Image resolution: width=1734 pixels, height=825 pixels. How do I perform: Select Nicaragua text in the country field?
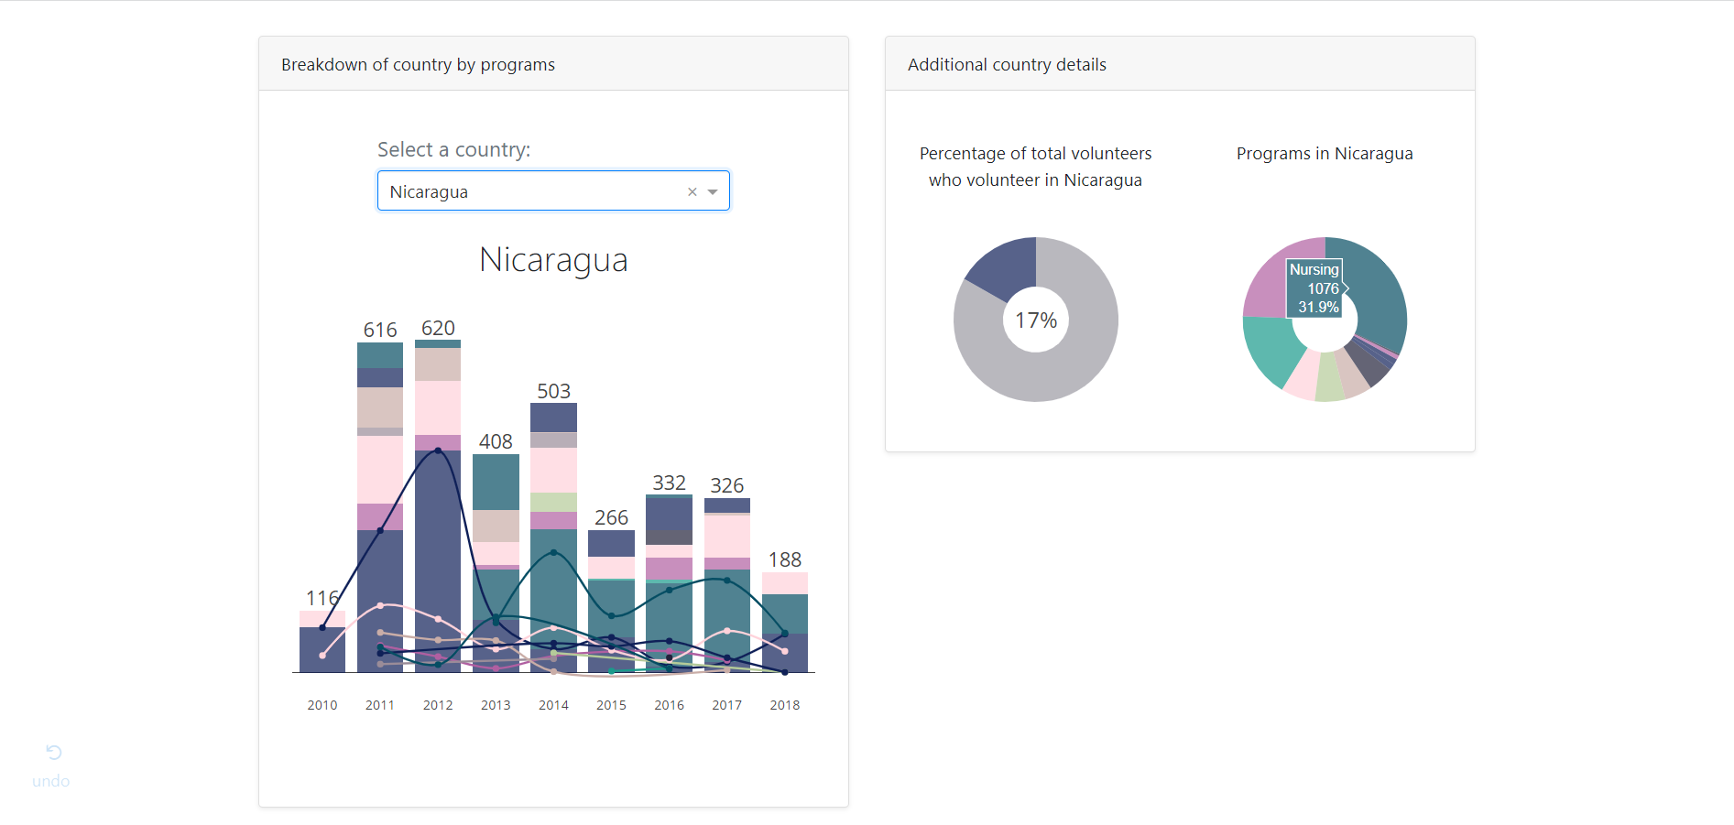[428, 191]
